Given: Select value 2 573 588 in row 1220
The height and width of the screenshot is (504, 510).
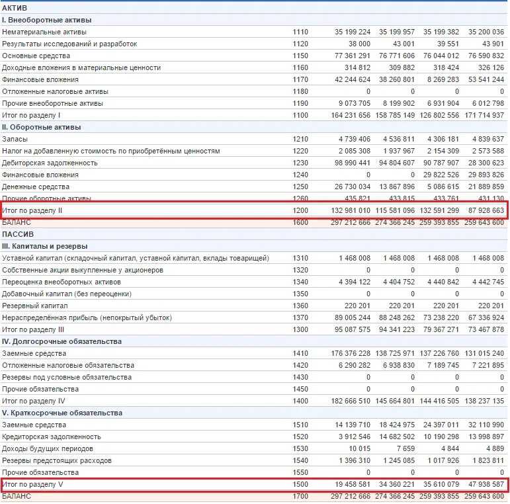Looking at the screenshot, I should 488,151.
